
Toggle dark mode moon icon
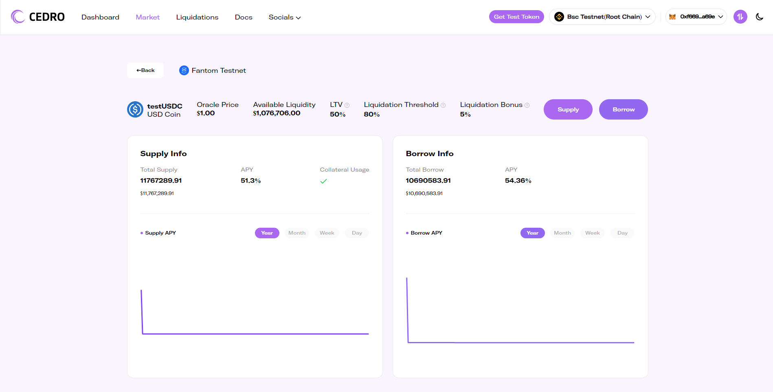tap(760, 17)
